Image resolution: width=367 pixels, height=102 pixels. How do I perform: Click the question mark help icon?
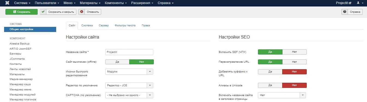point(345,12)
